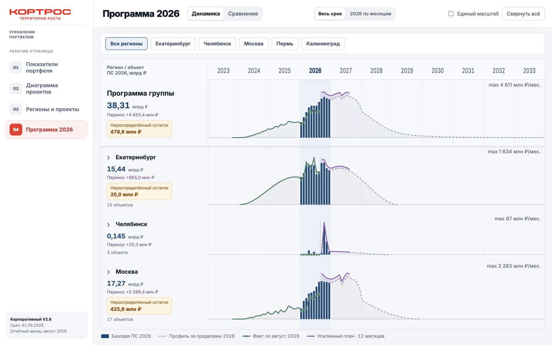Click max 4 611 млн ₽/мес. label
Screen dimensions: 552x345
(515, 85)
